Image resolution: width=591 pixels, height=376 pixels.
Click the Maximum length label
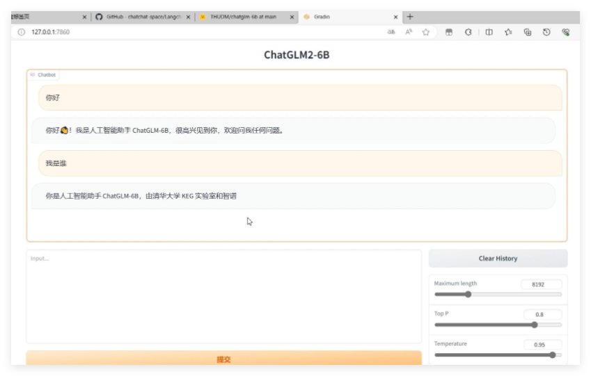[x=455, y=283]
